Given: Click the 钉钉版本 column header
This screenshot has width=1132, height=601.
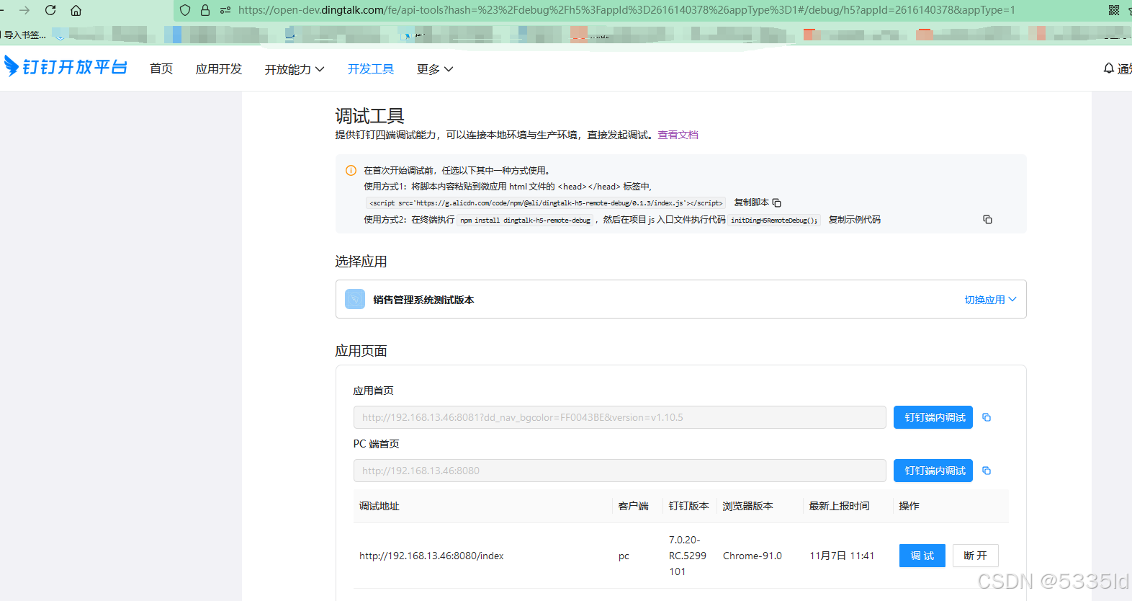Looking at the screenshot, I should pos(689,506).
